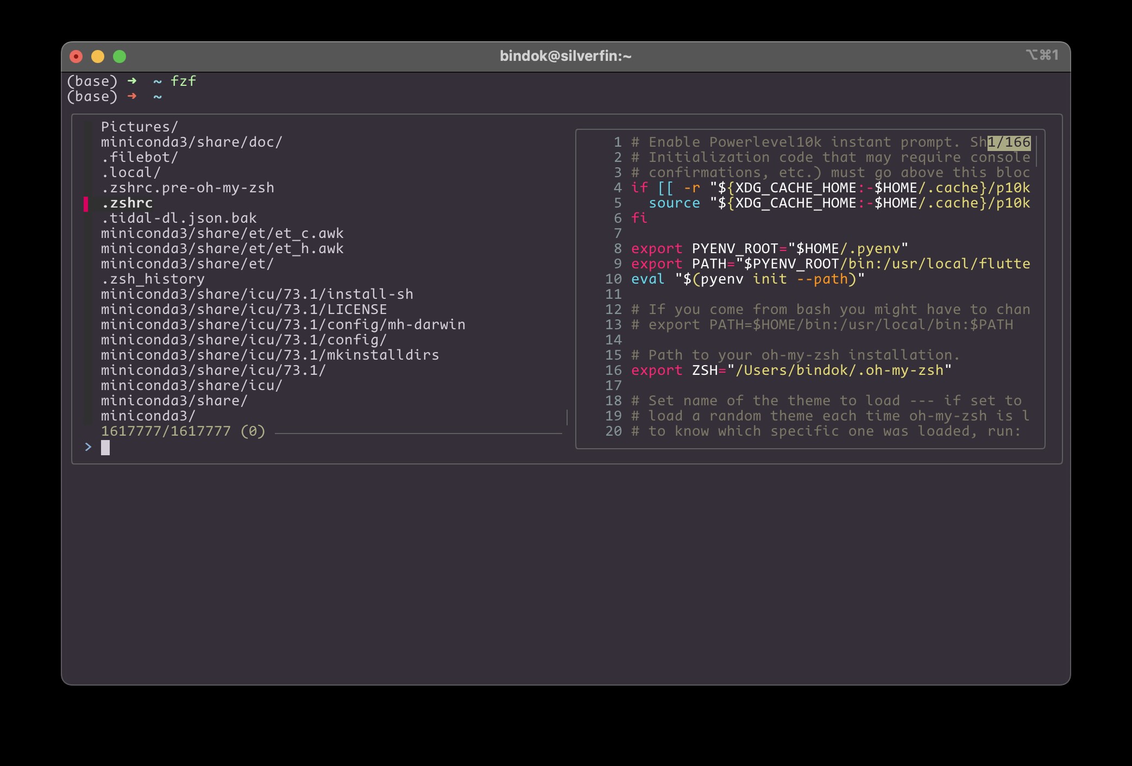Click preview line 13 export PATH comment
Viewport: 1132px width, 766px height.
pos(822,324)
